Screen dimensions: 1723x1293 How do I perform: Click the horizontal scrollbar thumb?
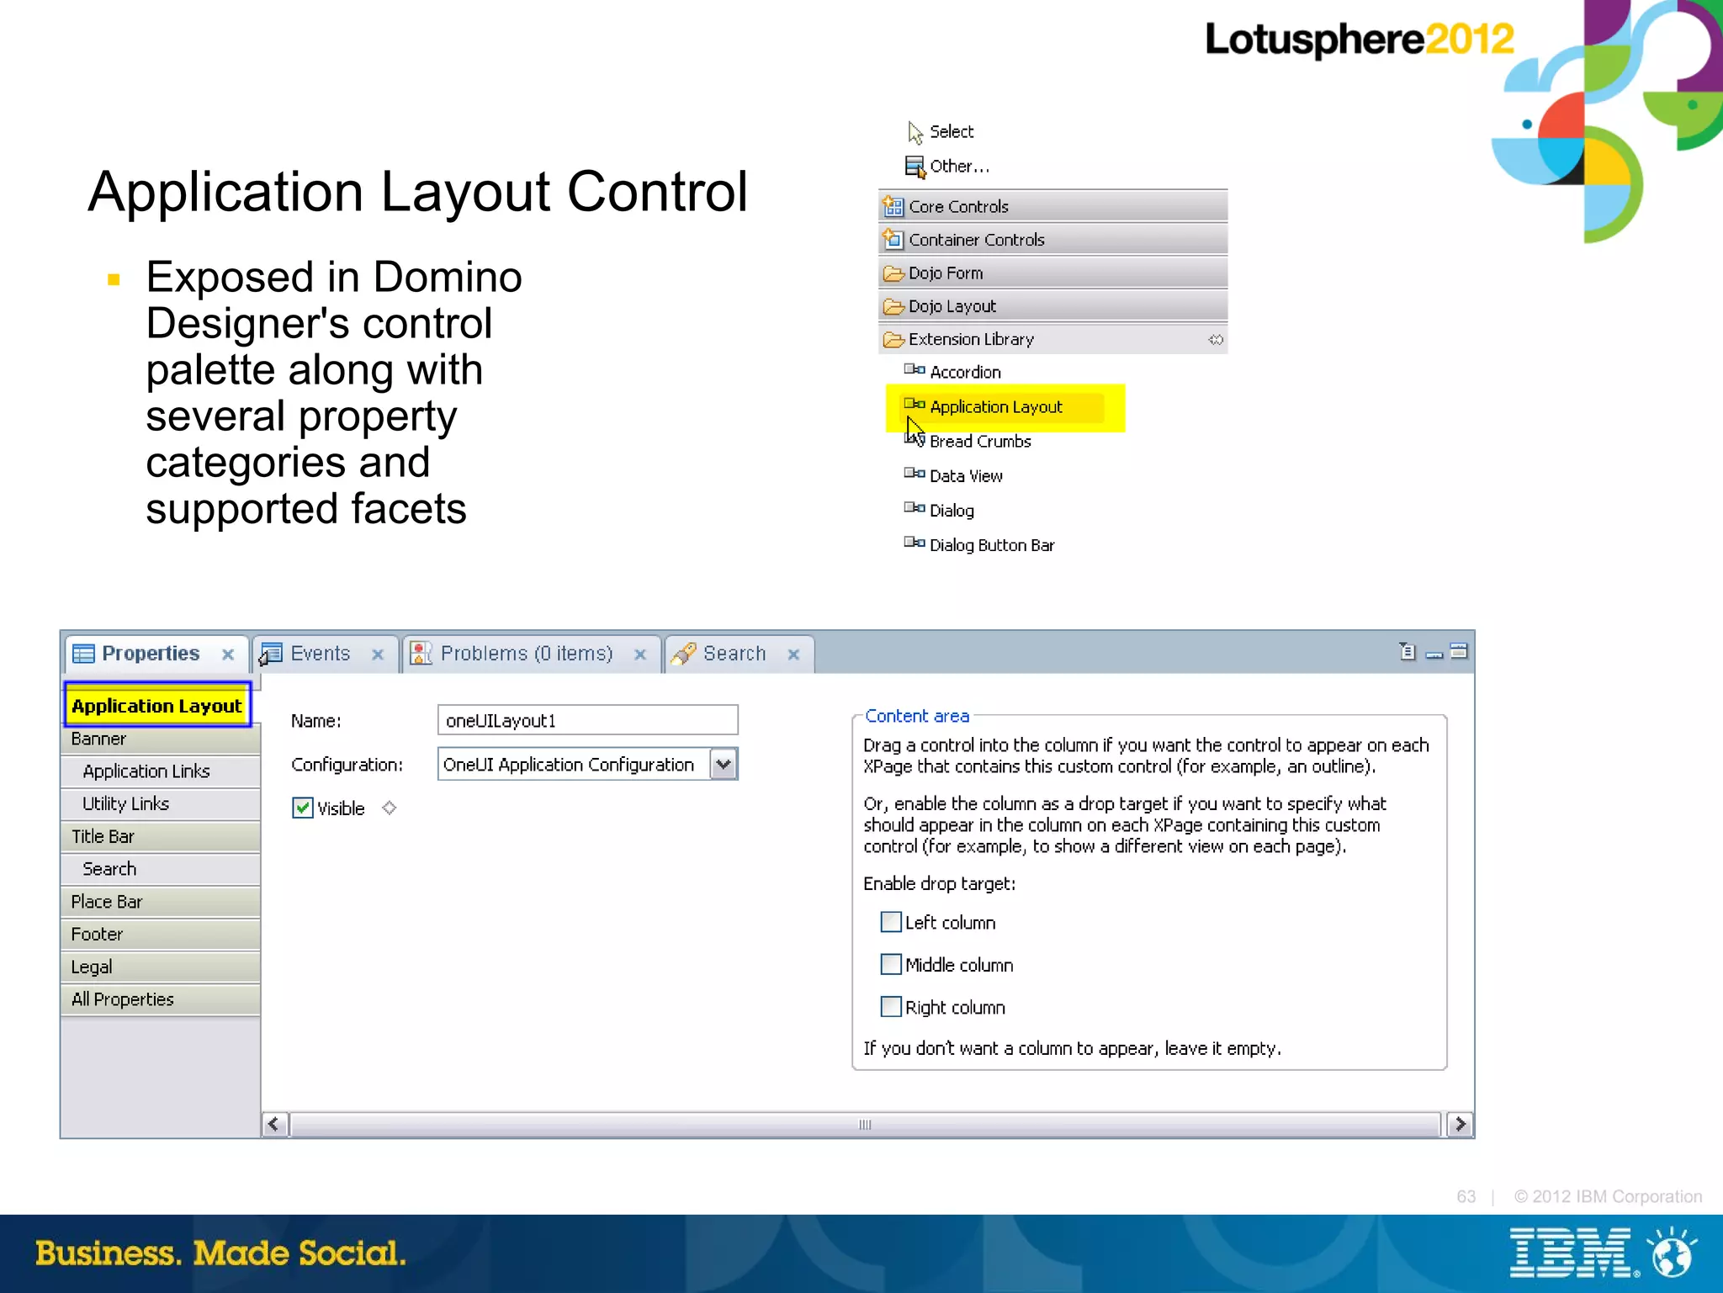coord(865,1124)
